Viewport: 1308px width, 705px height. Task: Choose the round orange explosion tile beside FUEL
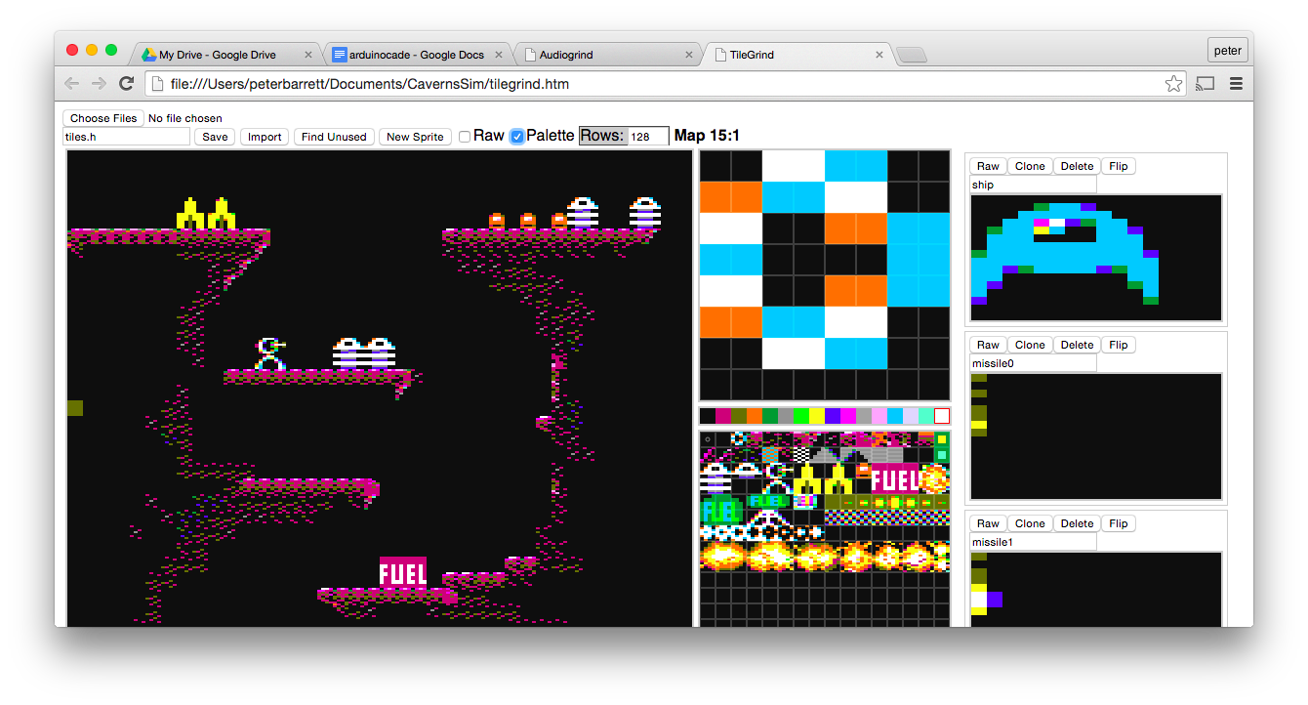tap(934, 478)
